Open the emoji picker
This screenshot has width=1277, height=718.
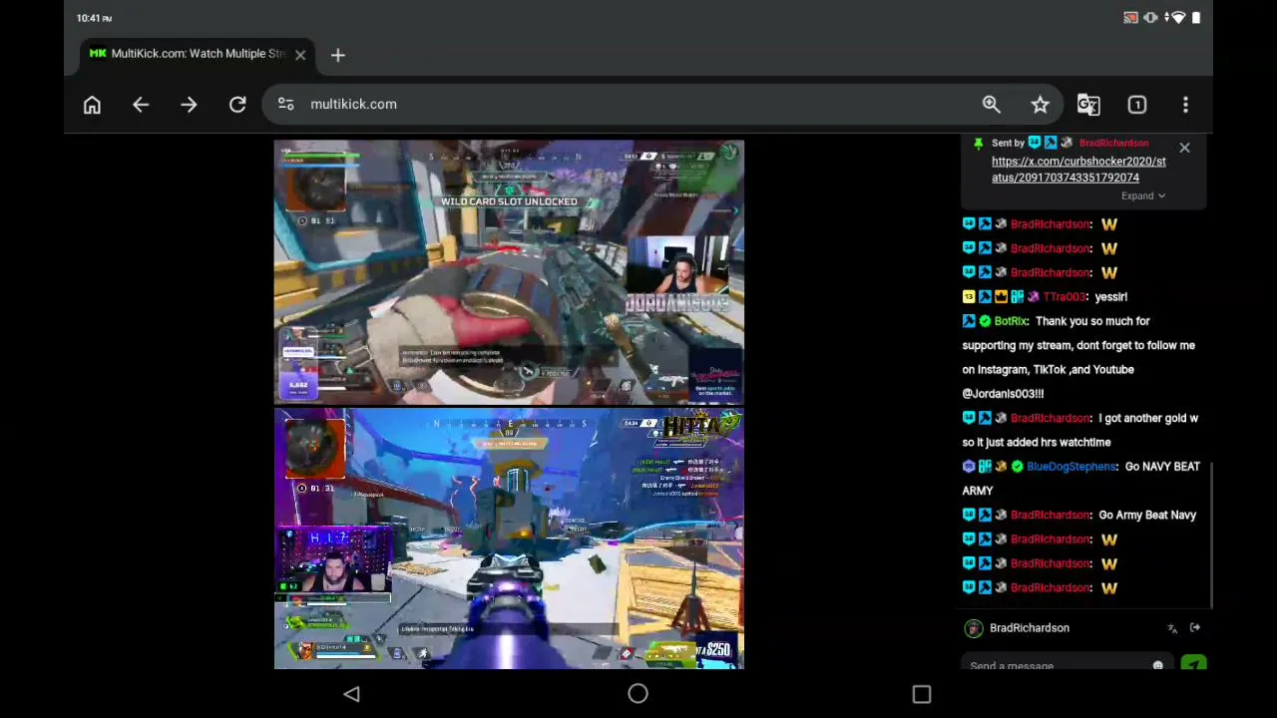click(1158, 665)
